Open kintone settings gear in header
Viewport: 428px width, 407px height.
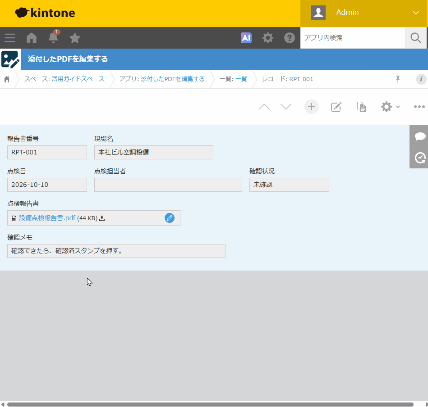[x=268, y=38]
